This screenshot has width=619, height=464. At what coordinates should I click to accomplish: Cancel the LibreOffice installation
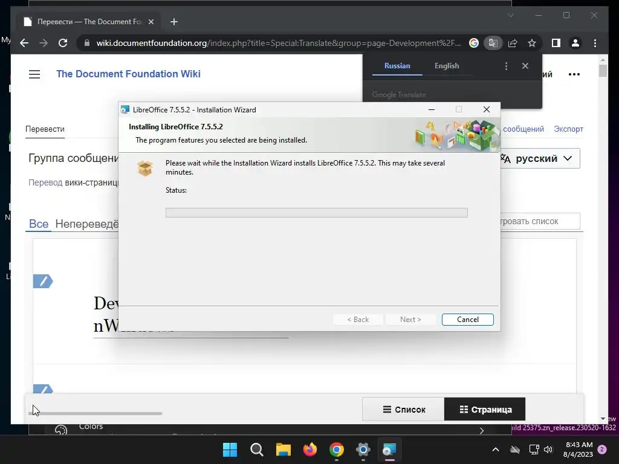(467, 320)
